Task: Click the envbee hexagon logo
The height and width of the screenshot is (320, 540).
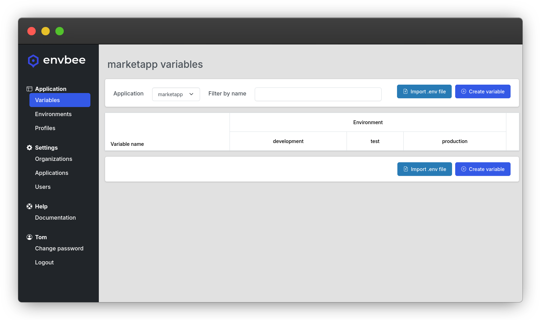Action: 33,61
